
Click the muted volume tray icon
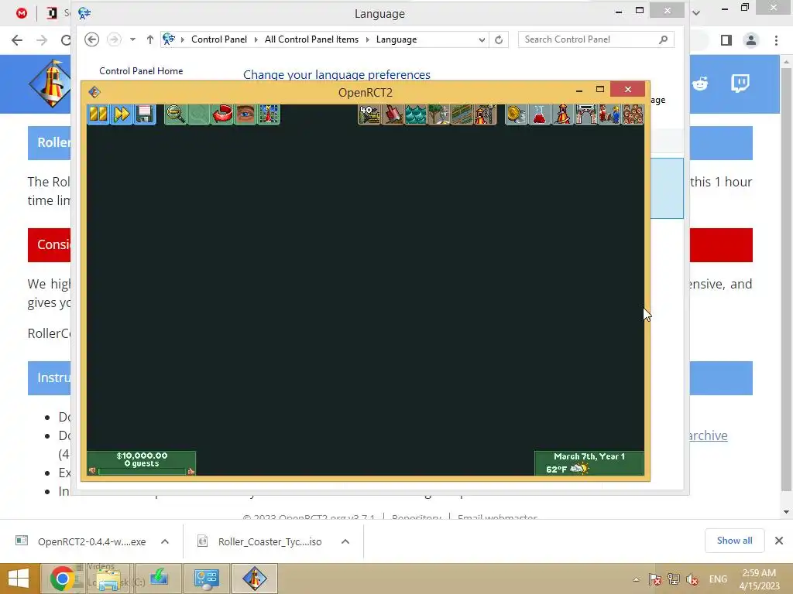[x=693, y=579]
